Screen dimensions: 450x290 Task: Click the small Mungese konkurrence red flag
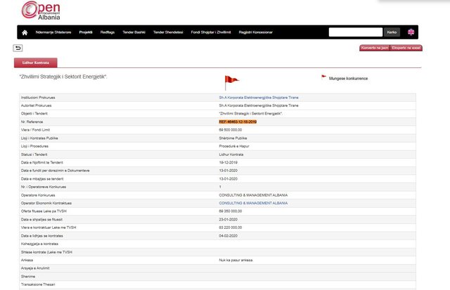click(323, 77)
